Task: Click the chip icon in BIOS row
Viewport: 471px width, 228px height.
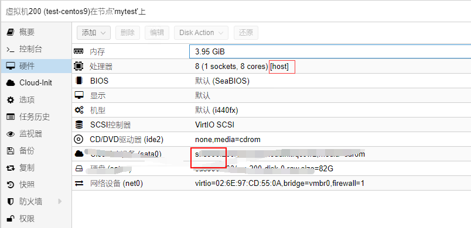Action: pos(78,81)
